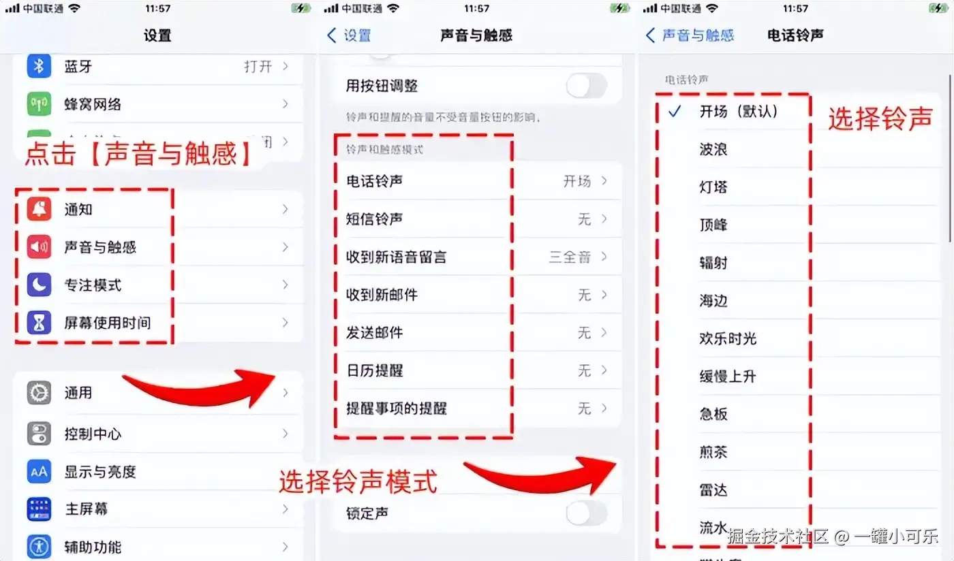954x561 pixels.
Task: Tap the Screen Time hourglass icon
Action: tap(39, 323)
